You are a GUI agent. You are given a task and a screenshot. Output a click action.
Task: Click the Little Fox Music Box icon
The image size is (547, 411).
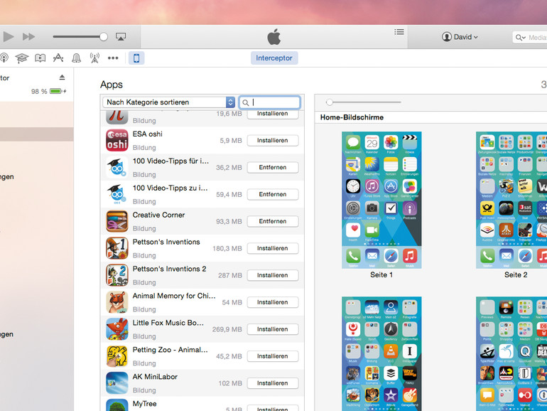117,329
